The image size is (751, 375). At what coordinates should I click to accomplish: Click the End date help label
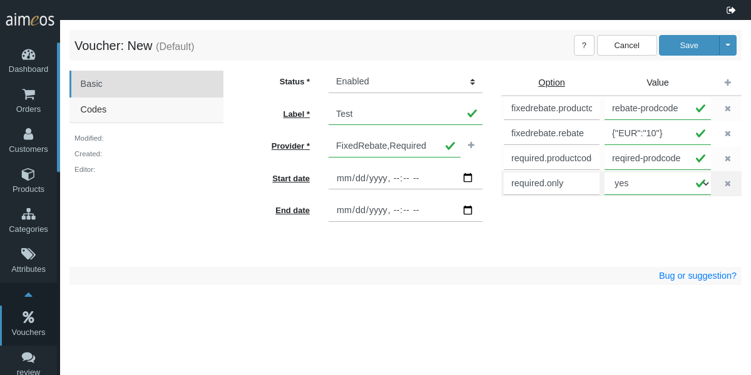292,210
